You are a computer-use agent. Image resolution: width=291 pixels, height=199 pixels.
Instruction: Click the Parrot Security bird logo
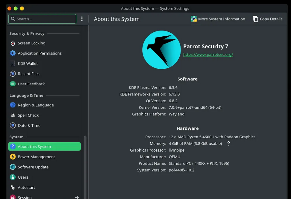(161, 50)
